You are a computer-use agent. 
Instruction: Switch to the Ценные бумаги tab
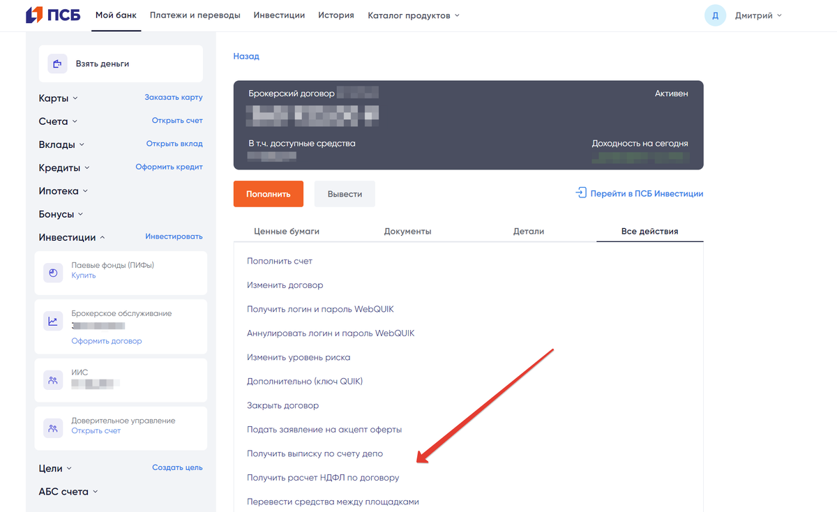tap(287, 231)
